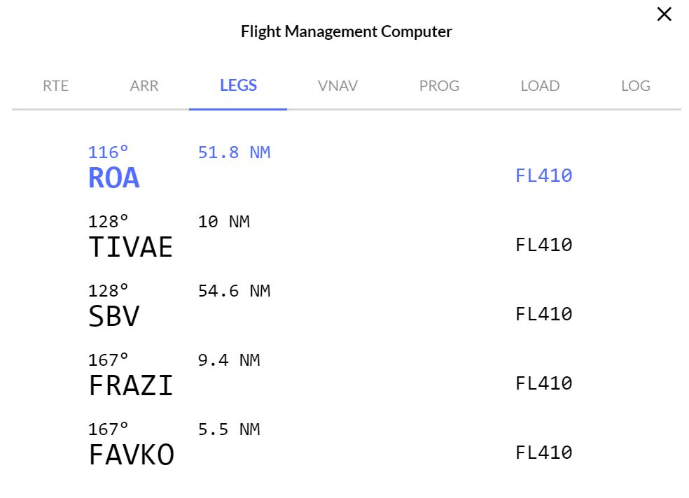Switch to the LOAD tab
Viewport: 689px width, 498px height.
click(x=540, y=86)
